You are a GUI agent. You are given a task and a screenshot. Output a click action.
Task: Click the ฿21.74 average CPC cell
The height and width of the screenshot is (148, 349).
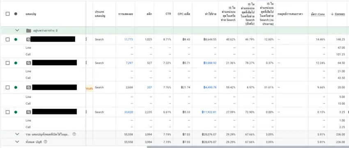(x=186, y=87)
